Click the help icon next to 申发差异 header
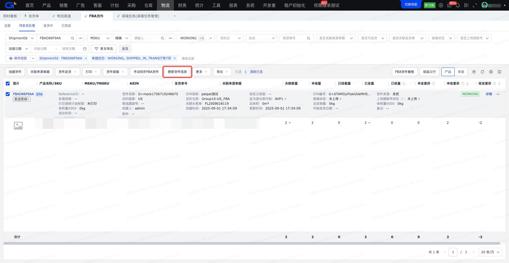This screenshot has width=509, height=263. (x=433, y=84)
